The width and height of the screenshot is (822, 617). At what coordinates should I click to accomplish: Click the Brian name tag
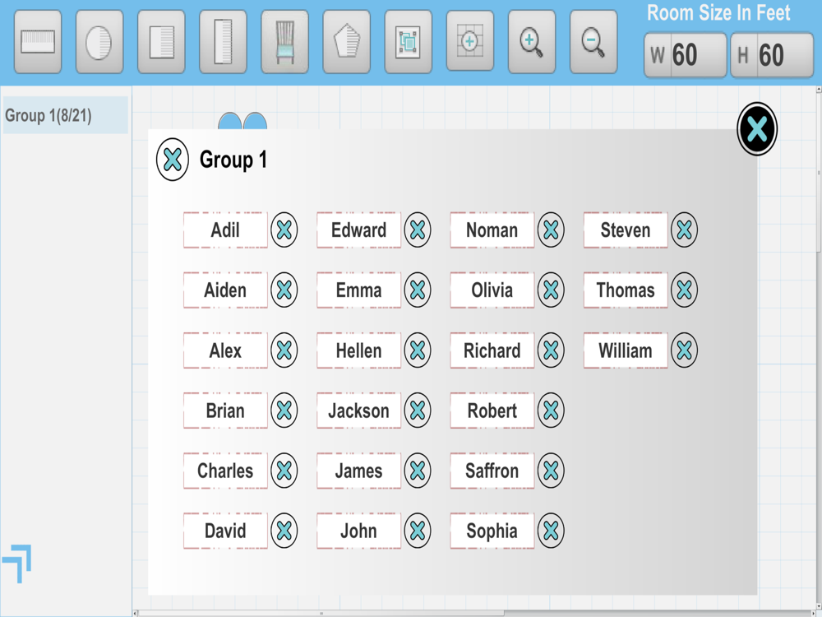coord(225,410)
